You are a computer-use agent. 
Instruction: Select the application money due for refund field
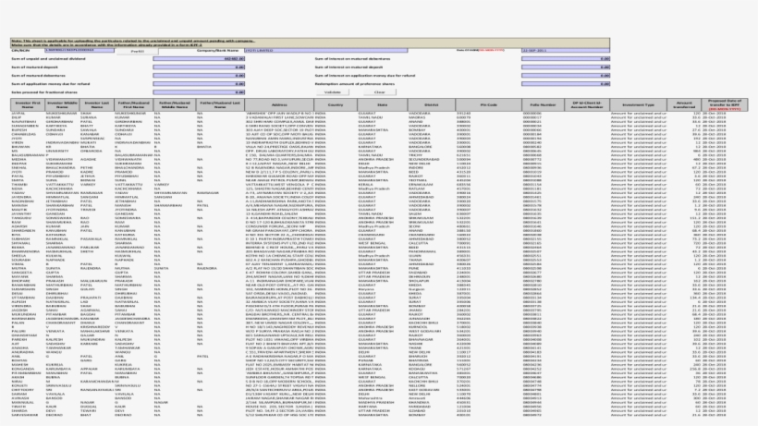(199, 83)
